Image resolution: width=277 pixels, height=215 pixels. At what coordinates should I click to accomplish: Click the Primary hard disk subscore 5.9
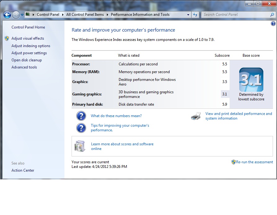(225, 104)
